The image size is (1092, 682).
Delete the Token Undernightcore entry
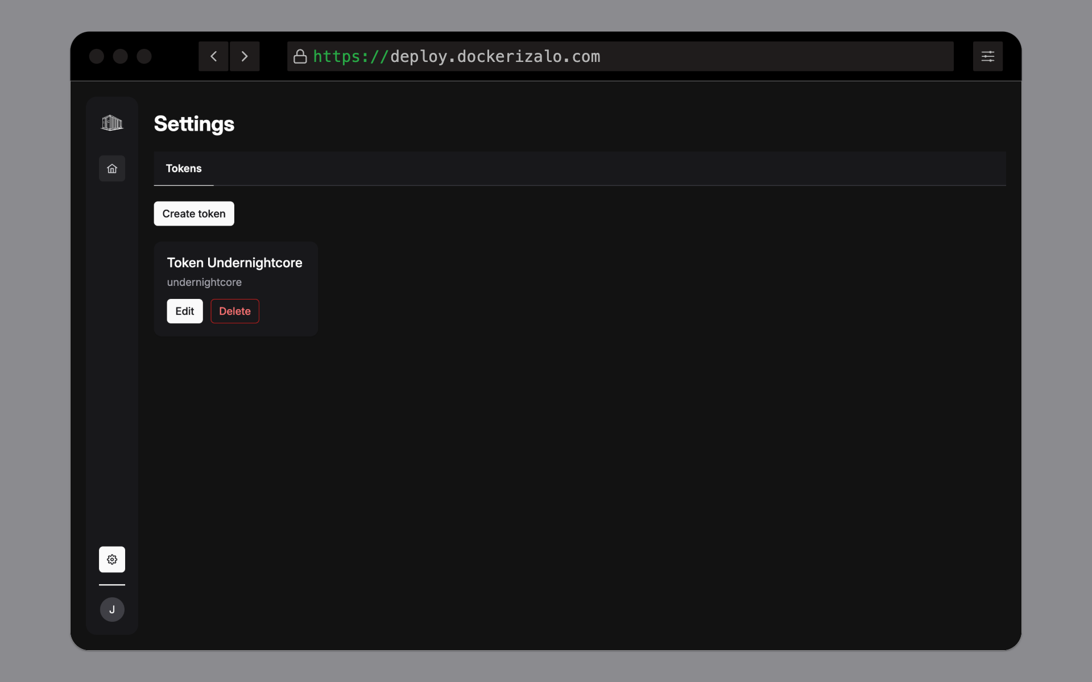(x=235, y=311)
